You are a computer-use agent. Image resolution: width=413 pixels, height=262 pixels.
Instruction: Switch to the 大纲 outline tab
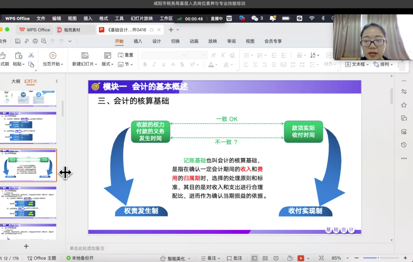click(x=16, y=81)
